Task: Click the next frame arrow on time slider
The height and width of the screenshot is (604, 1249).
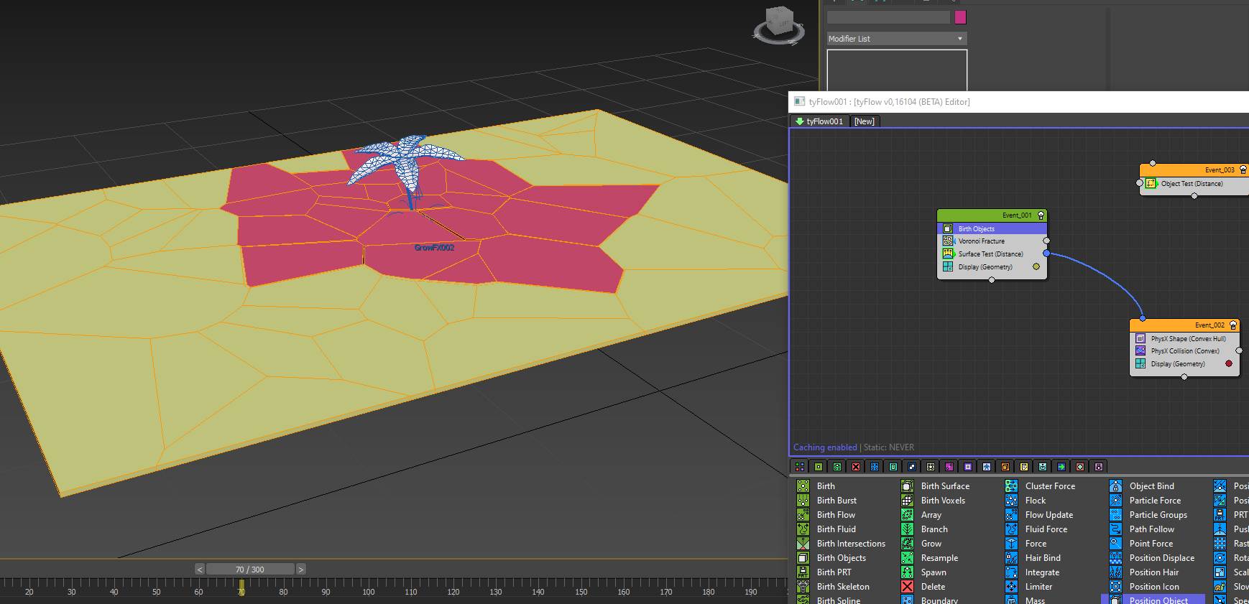Action: 301,570
